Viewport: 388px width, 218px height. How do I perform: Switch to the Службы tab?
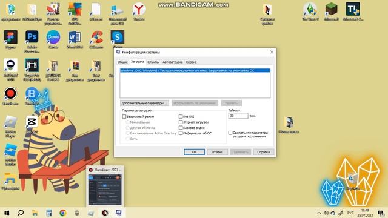pyautogui.click(x=153, y=62)
